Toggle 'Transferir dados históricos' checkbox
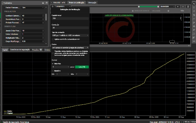The width and height of the screenshot is (196, 123). click(x=53, y=53)
